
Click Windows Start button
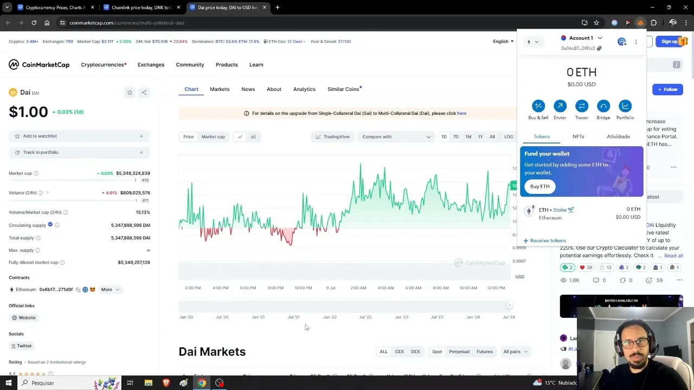pos(8,383)
